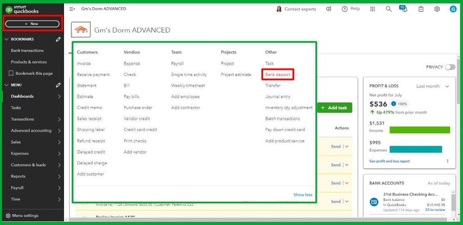This screenshot has width=463, height=225.
Task: Choose Inventory qty adjustment
Action: pos(289,108)
